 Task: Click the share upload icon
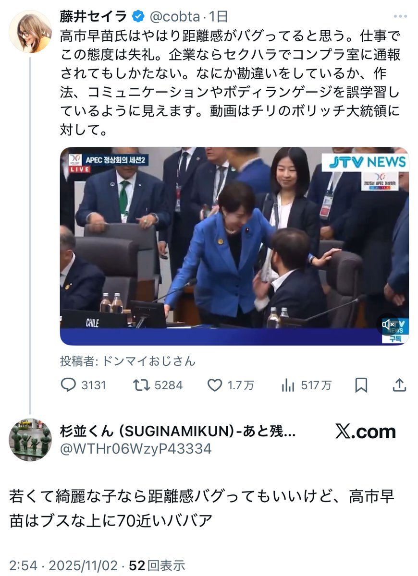[x=399, y=385]
